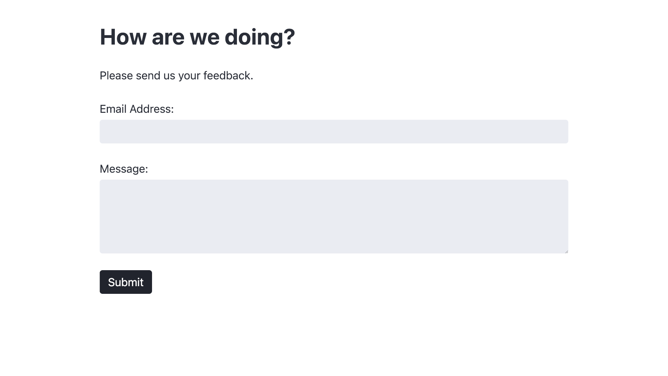Click the Message label
Image resolution: width=668 pixels, height=376 pixels.
124,169
